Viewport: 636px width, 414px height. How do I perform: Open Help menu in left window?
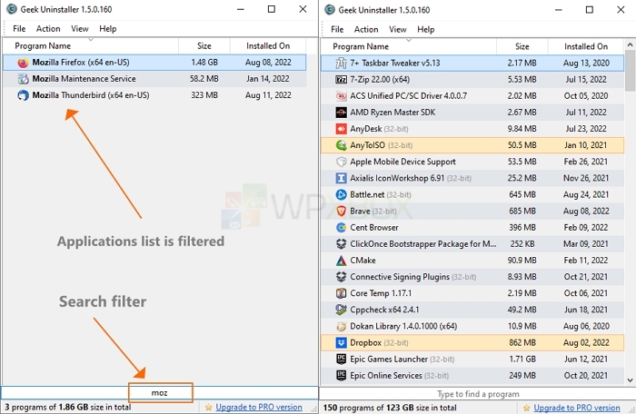108,29
